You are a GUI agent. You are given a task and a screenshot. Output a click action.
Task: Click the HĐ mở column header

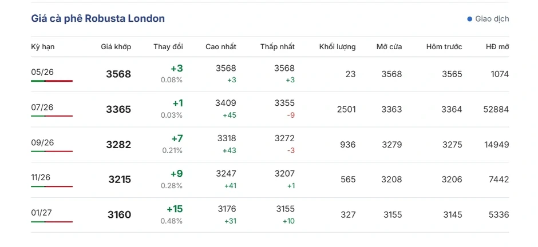click(497, 47)
